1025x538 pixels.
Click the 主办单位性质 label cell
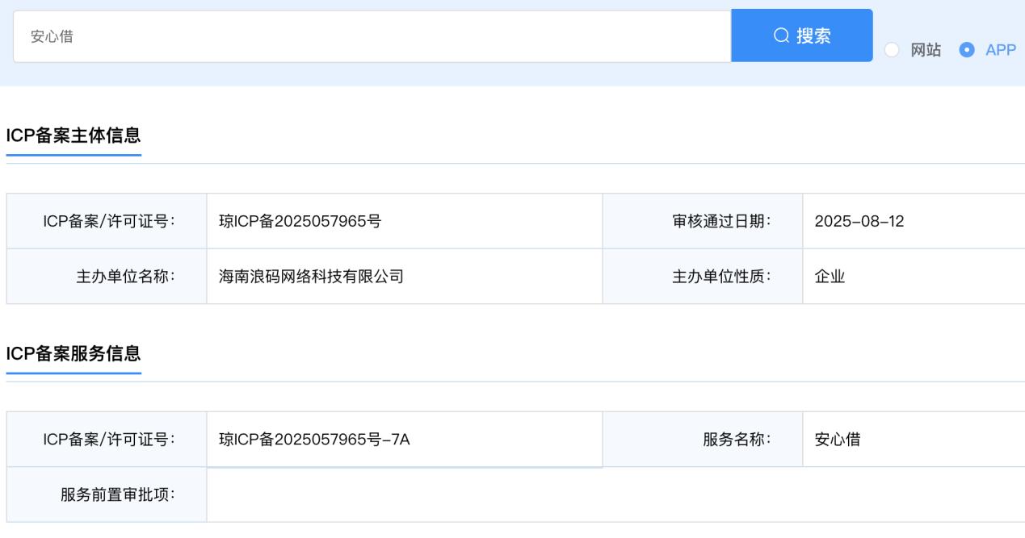[720, 277]
